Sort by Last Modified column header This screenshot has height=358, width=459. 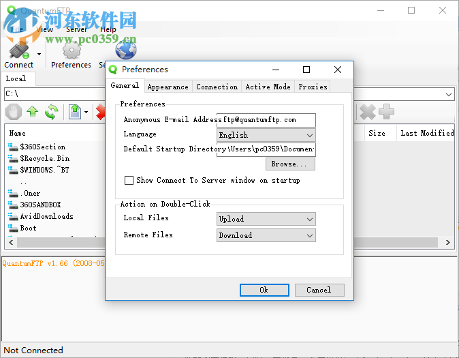(x=427, y=133)
